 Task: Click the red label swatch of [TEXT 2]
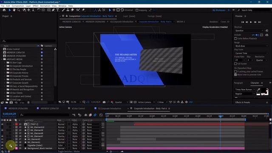[16, 124]
